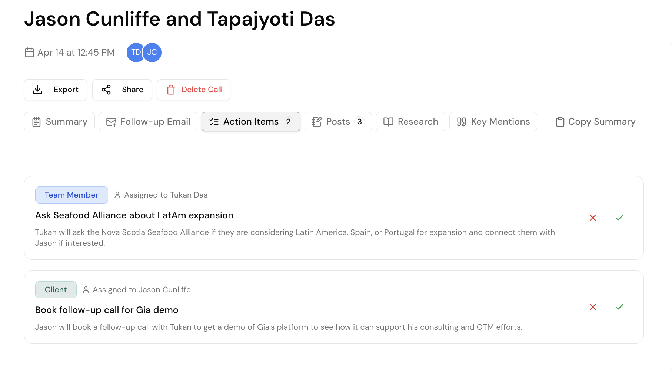Click the download icon on Export

tap(37, 90)
